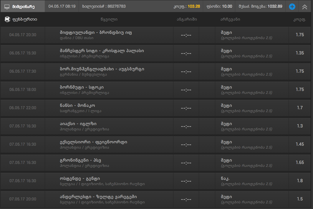Click the possible winnings value 1032.89
Screen dimensions: 313x209
coord(275,6)
